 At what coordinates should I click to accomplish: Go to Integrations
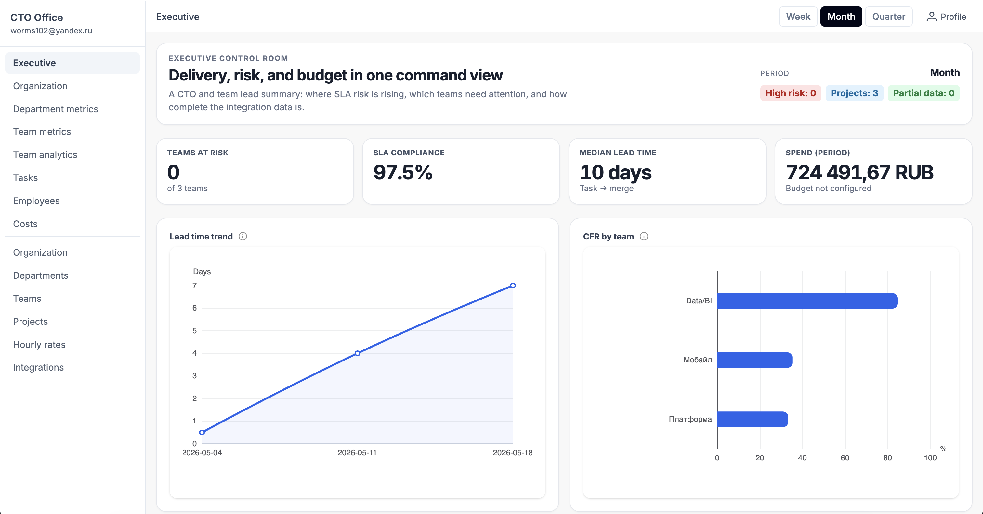72,367
